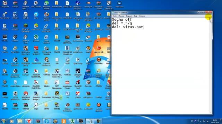
Task: Click the Action Center flag tray icon
Action: pyautogui.click(x=204, y=121)
